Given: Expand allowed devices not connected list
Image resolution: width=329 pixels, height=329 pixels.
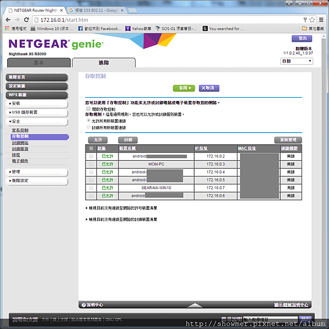Looking at the screenshot, I should click(x=122, y=208).
